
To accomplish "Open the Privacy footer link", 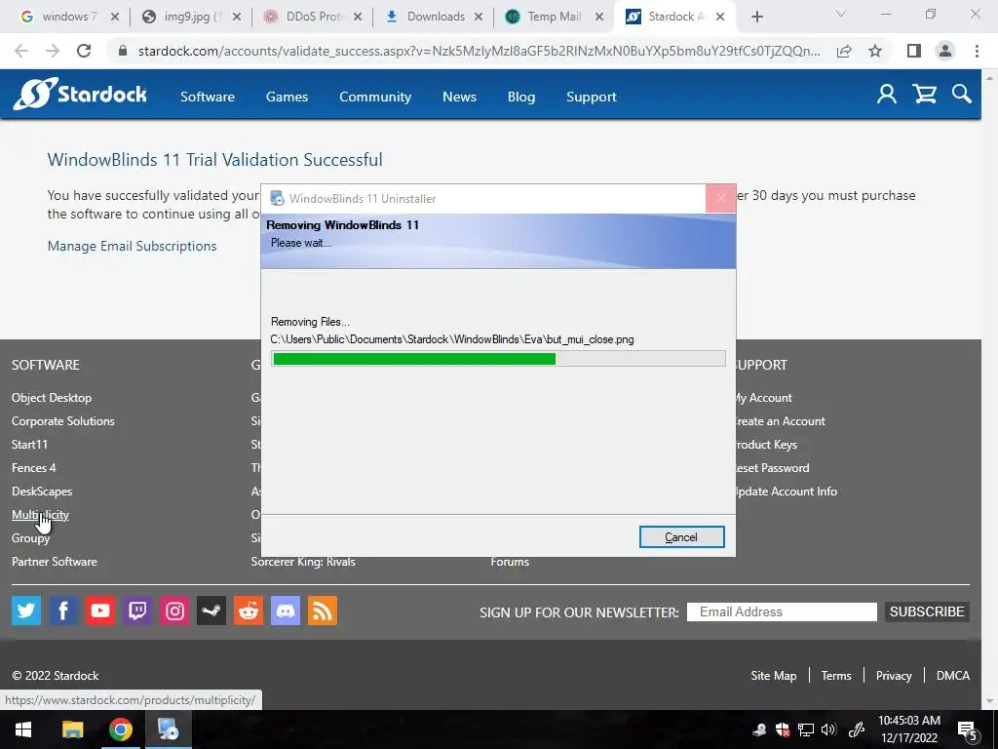I will (894, 676).
